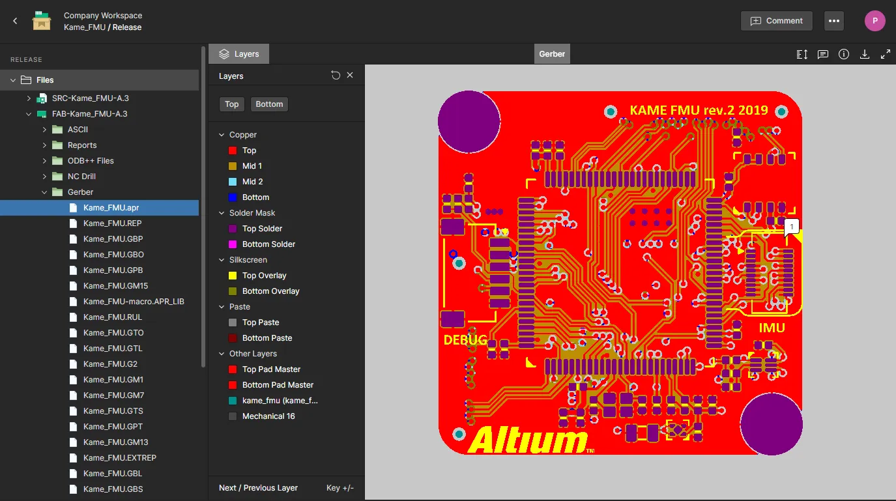Open the more options ellipsis menu

pyautogui.click(x=833, y=21)
